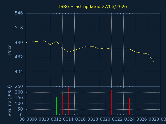This screenshot has height=124, width=166.
Task: Click the 490 price tick label
Action: point(19,43)
